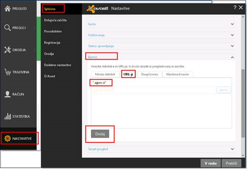Click the Statistika bar chart icon
This screenshot has width=247, height=169.
coord(7,116)
